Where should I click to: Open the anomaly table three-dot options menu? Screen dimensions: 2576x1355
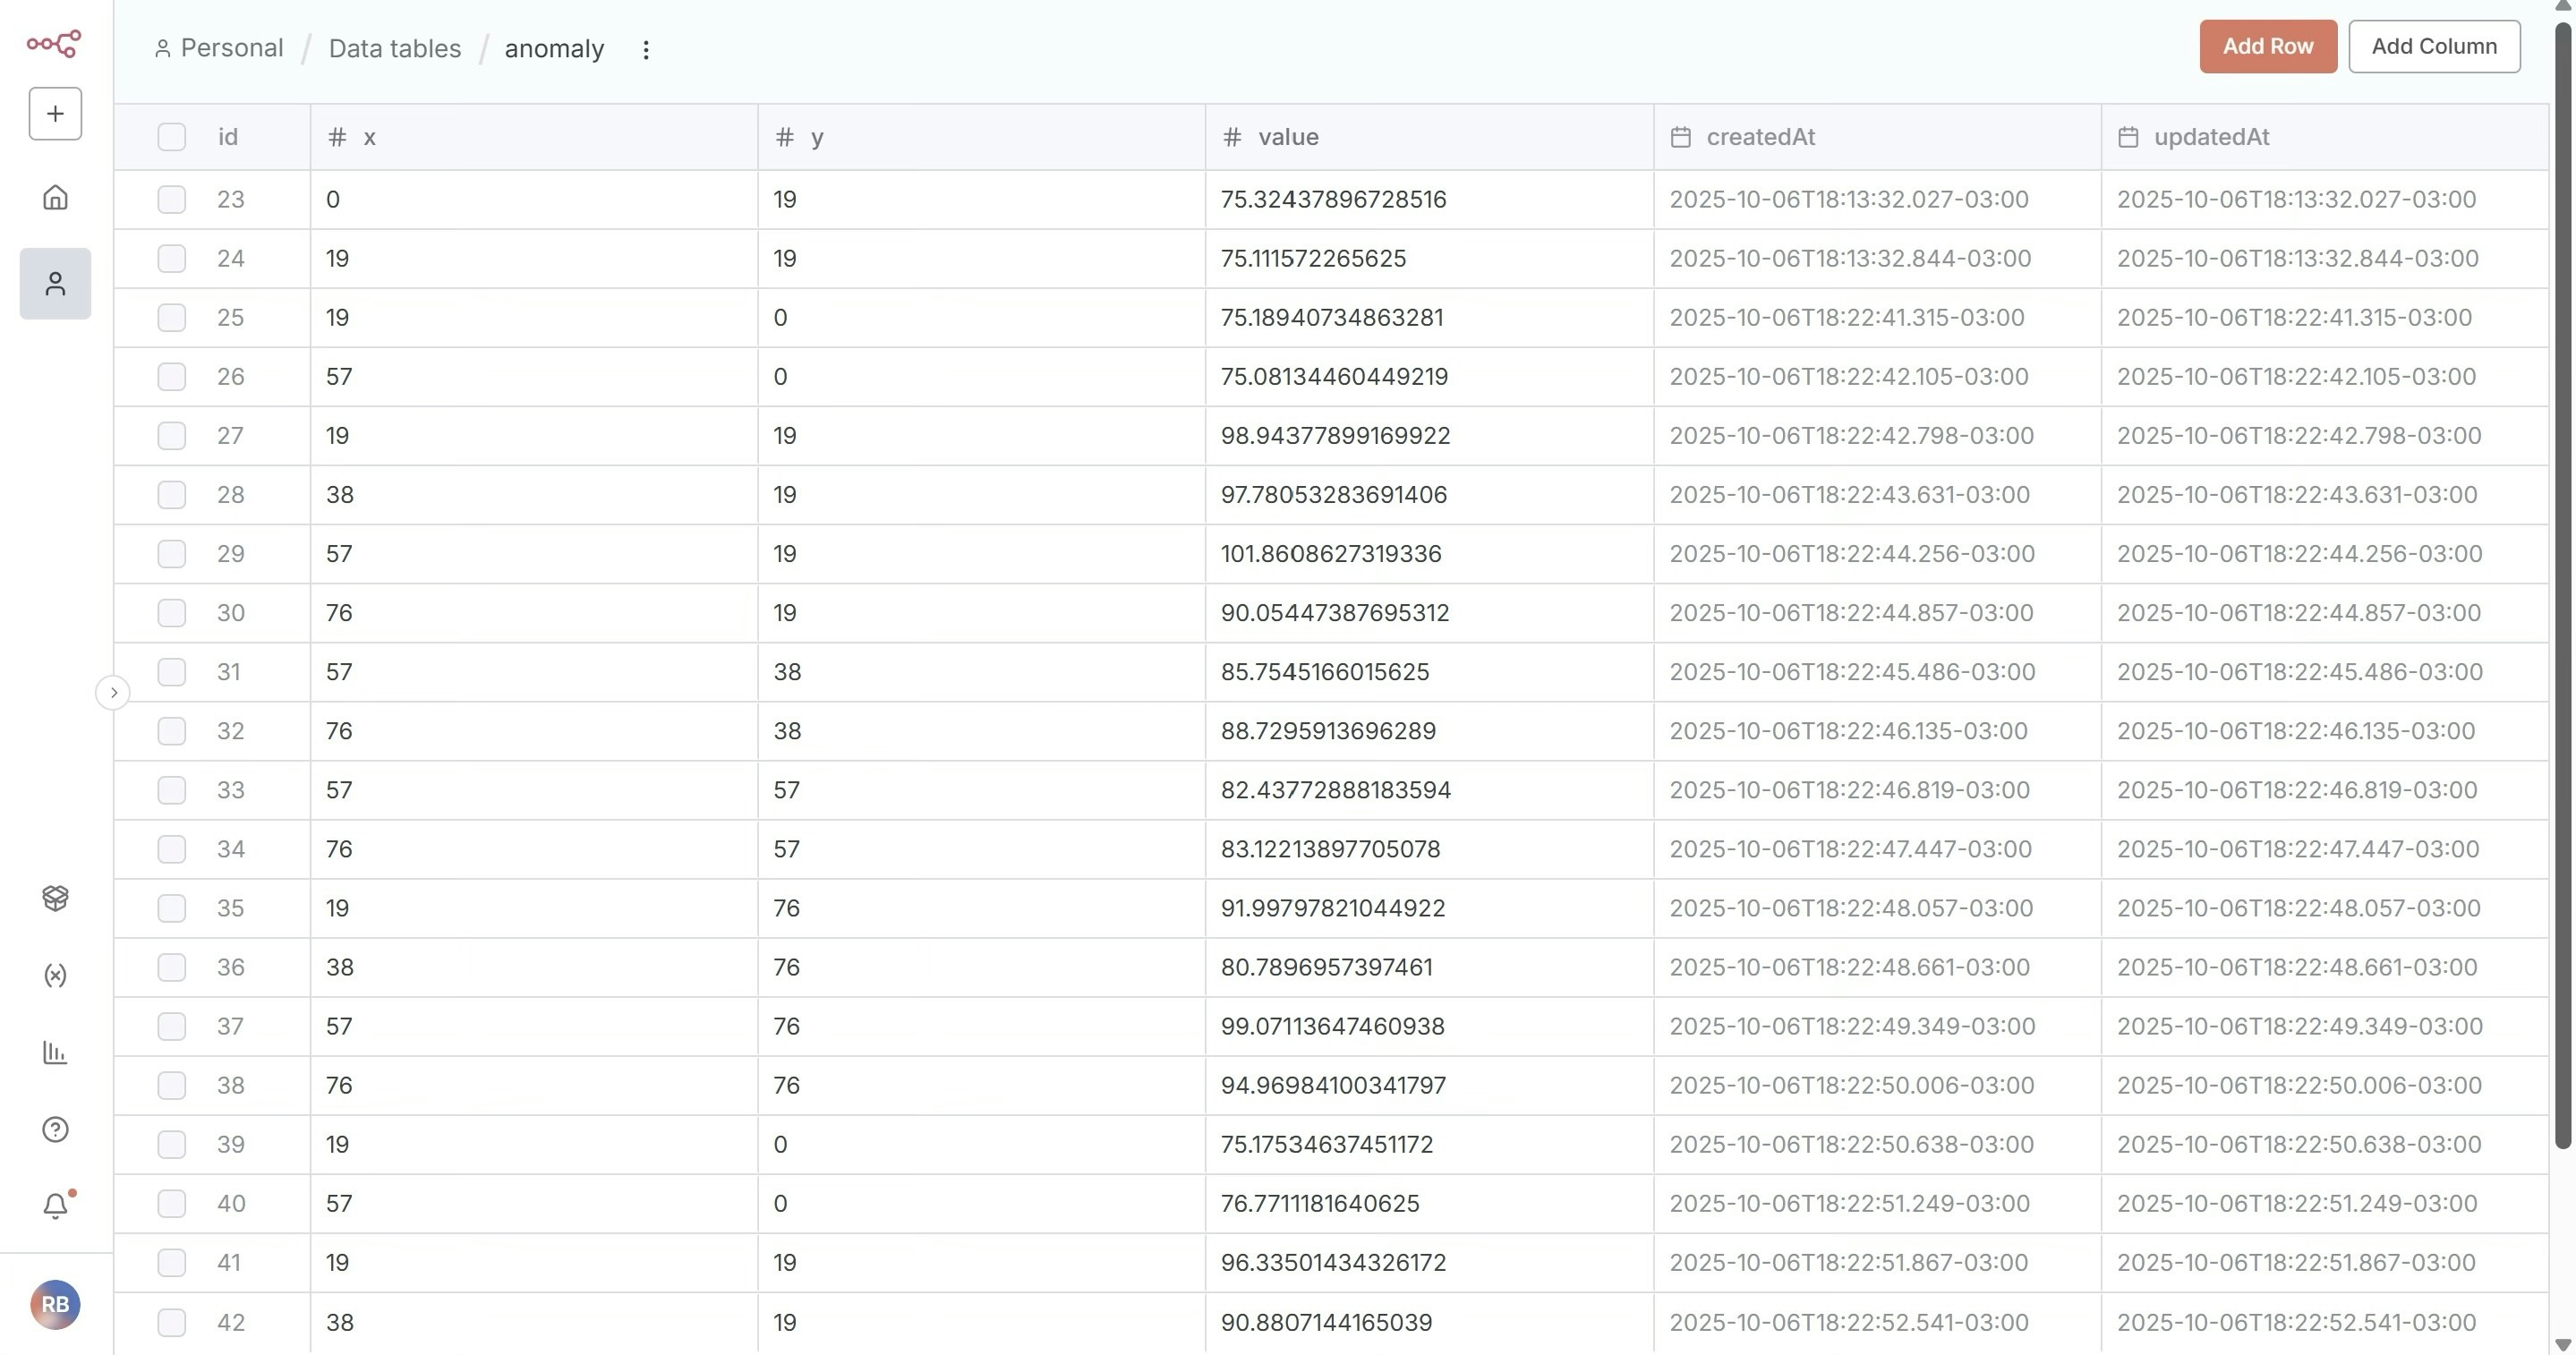click(x=646, y=49)
